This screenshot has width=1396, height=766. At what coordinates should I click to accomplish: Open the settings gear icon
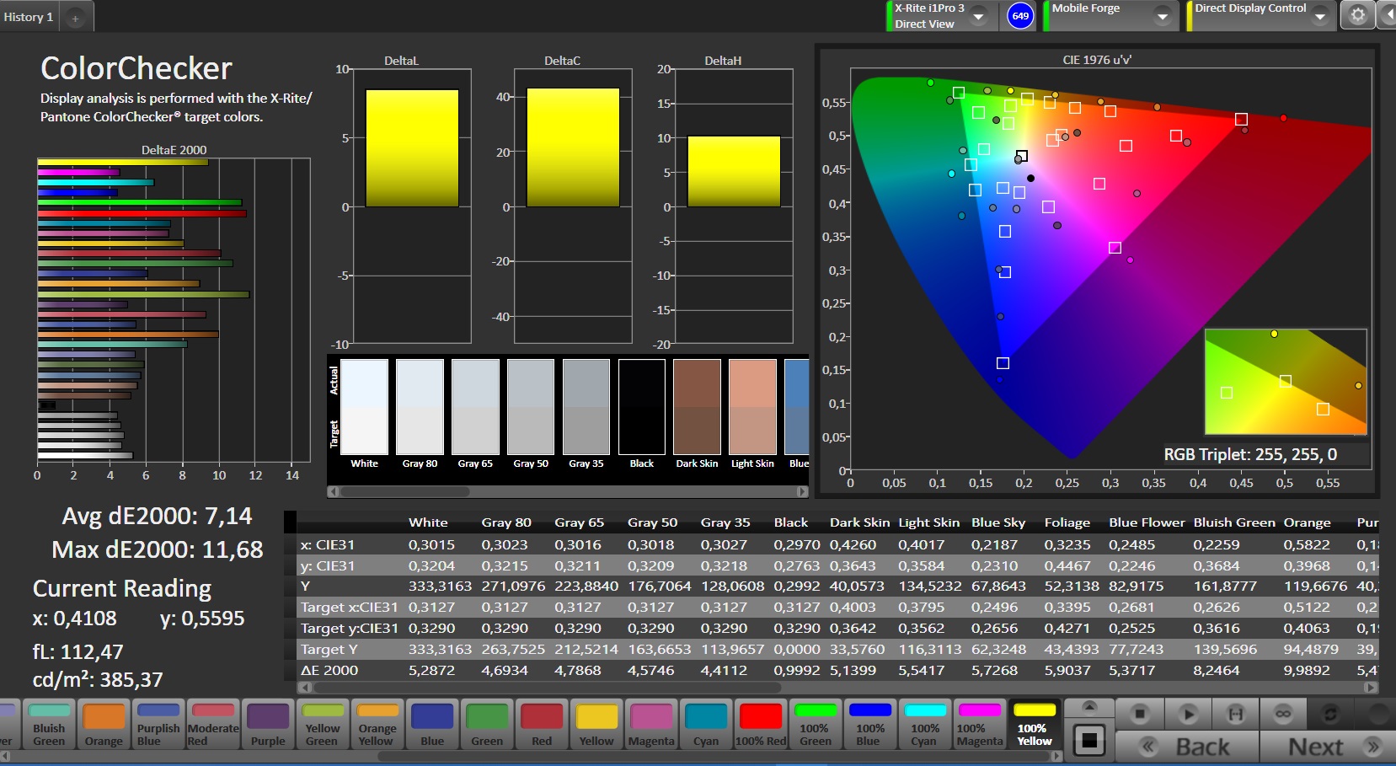point(1357,15)
